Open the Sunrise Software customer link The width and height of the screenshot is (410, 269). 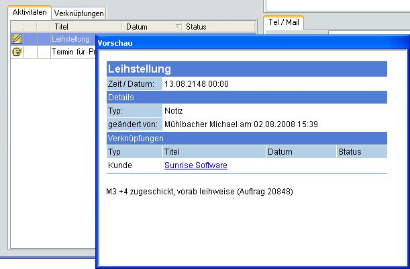196,165
